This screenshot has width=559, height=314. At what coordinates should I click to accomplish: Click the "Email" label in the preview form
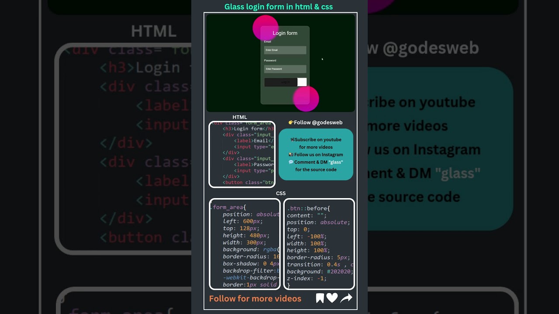tap(268, 41)
